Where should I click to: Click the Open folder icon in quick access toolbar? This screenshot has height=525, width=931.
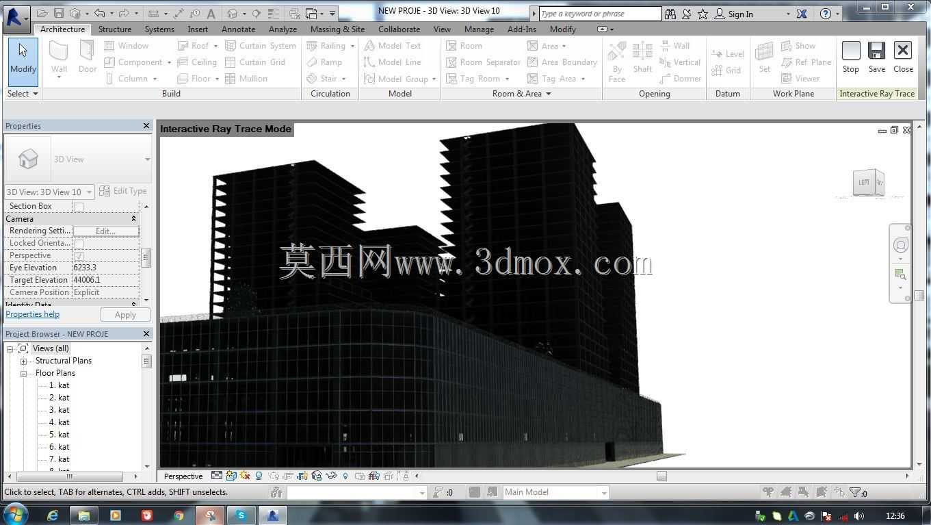[42, 13]
